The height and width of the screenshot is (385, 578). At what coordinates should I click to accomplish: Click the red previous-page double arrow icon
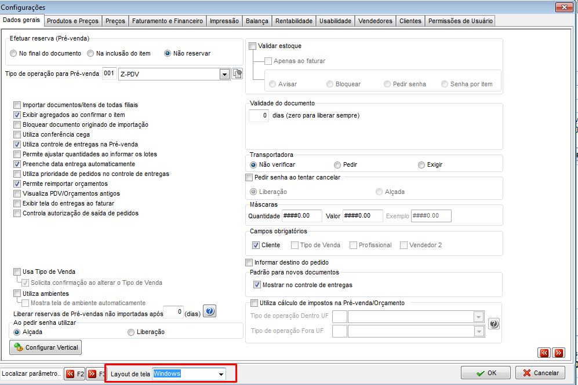coord(544,353)
